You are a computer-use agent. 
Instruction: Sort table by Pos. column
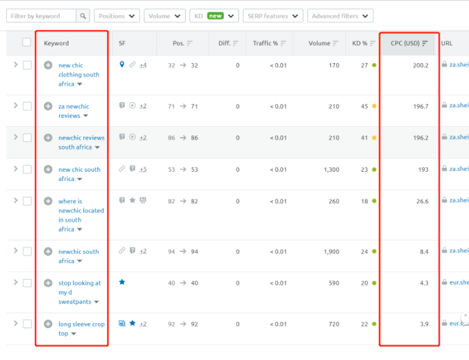tap(183, 44)
